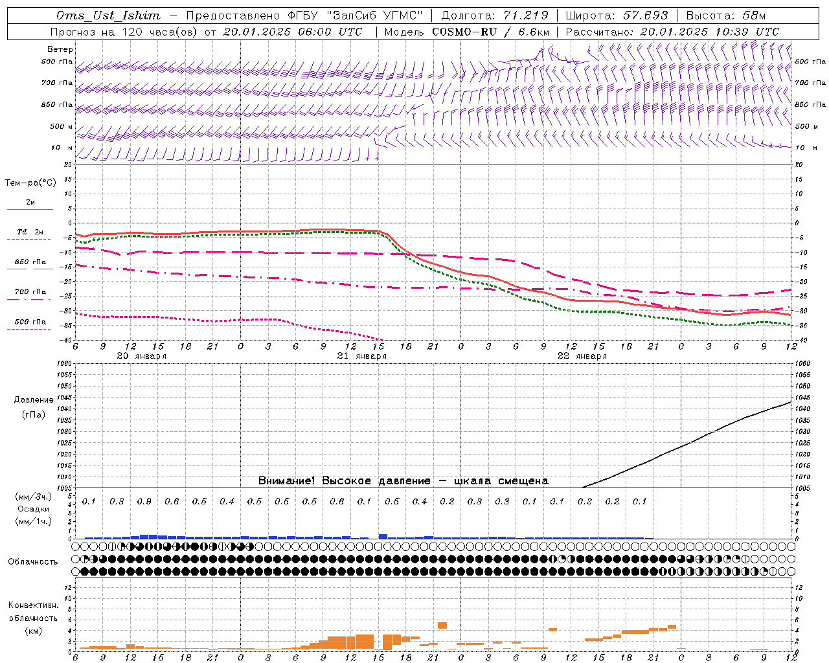The width and height of the screenshot is (829, 663).
Task: Select the "500 гПа" legend entry beside the temperature chart
Action: [x=30, y=322]
